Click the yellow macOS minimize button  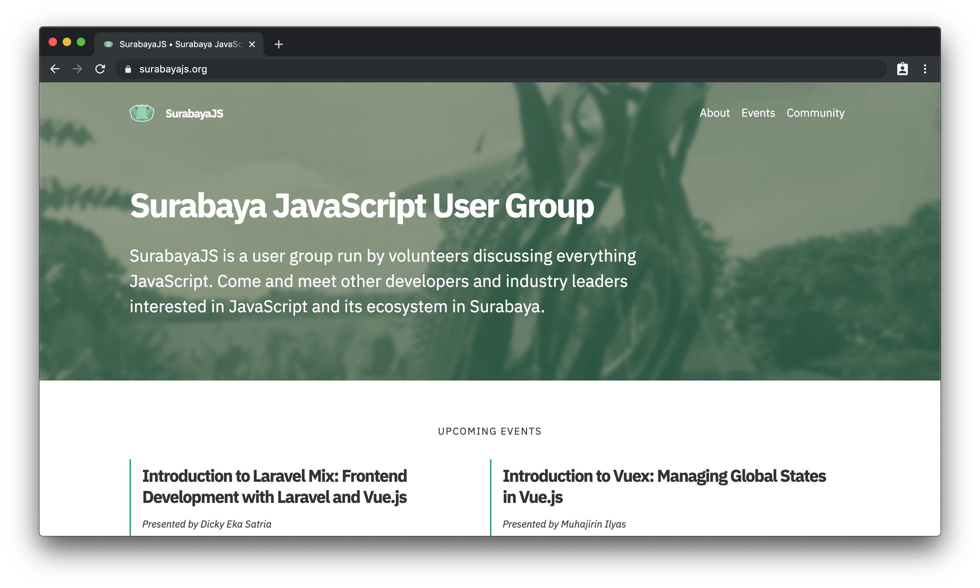coord(67,42)
